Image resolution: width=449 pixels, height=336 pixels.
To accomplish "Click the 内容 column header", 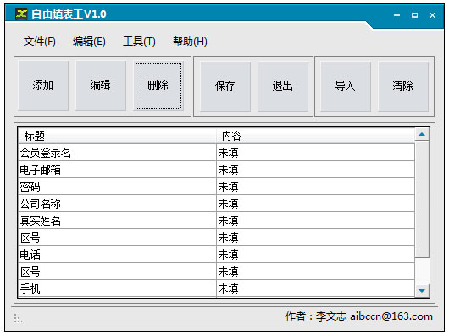I will [315, 136].
